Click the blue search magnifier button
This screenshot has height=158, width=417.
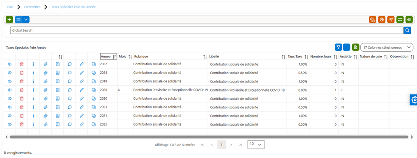pos(407,30)
